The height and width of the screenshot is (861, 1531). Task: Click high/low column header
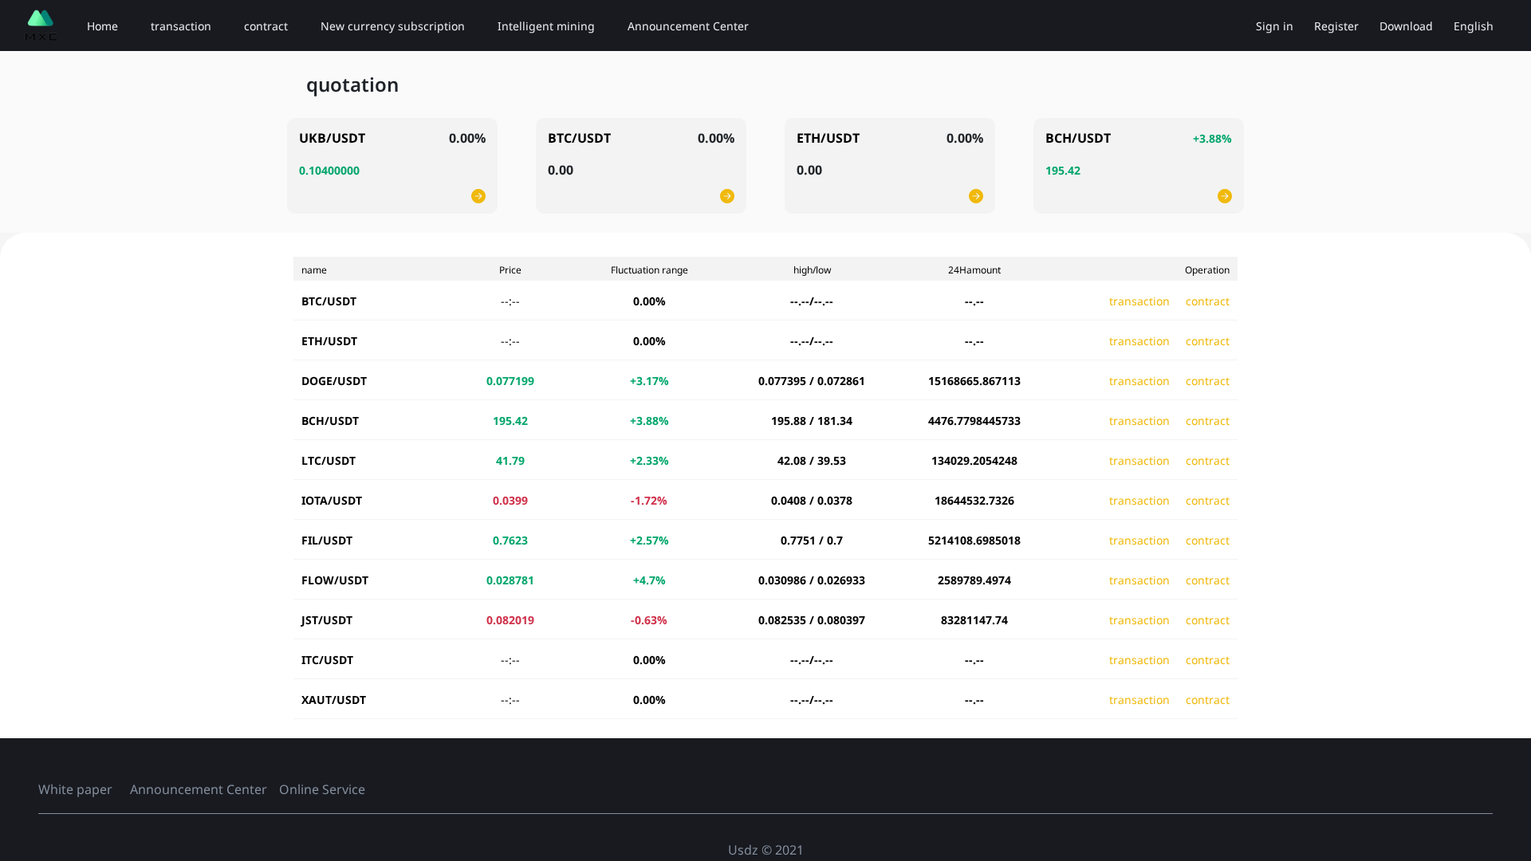(x=812, y=270)
